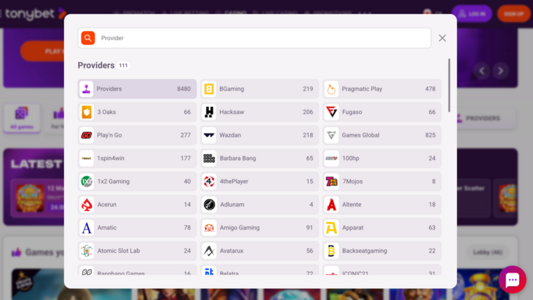Choose BGaming provider logo icon

pos(209,89)
